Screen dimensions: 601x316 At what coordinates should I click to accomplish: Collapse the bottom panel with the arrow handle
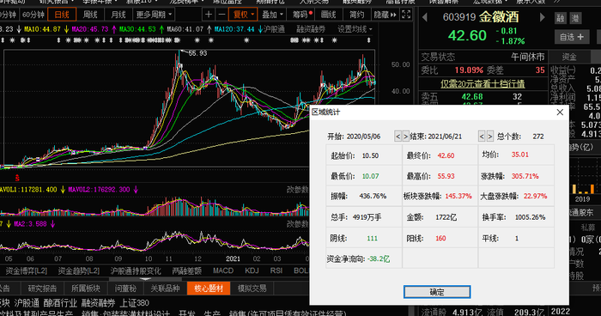[145, 279]
